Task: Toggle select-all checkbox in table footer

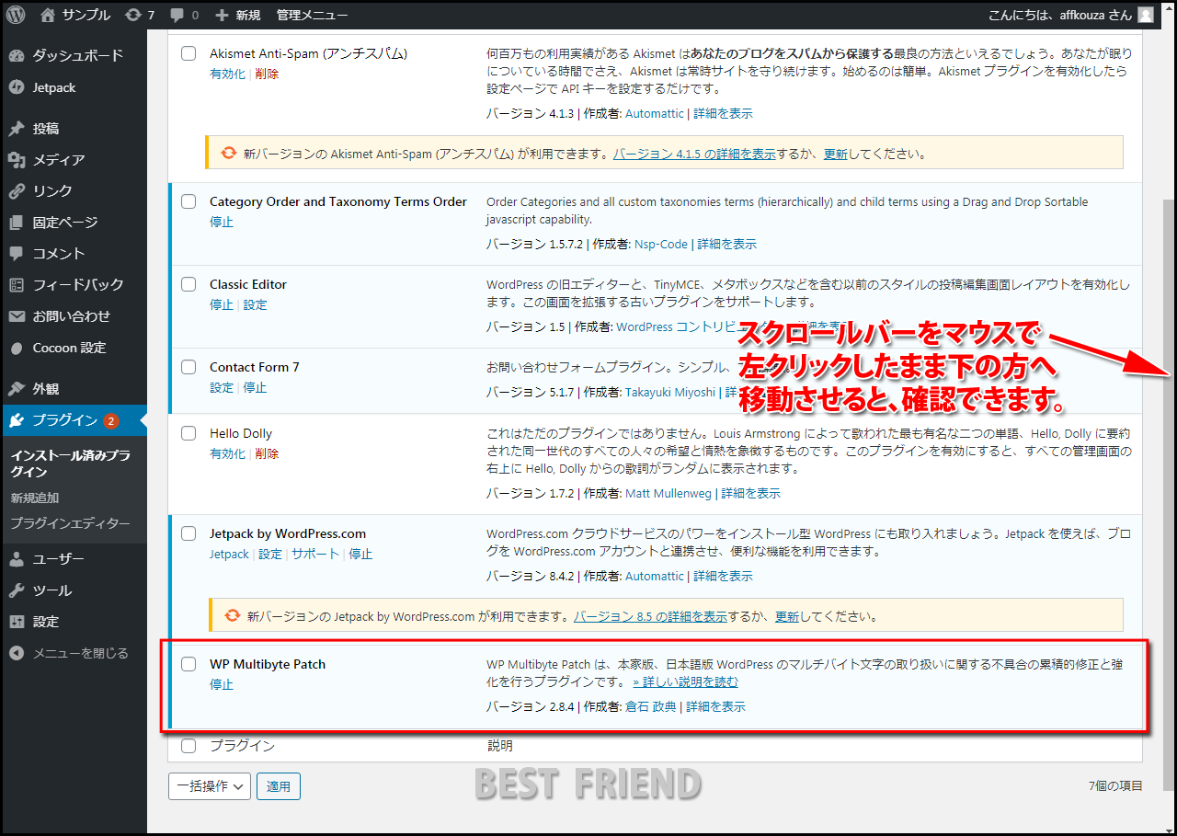Action: click(189, 746)
